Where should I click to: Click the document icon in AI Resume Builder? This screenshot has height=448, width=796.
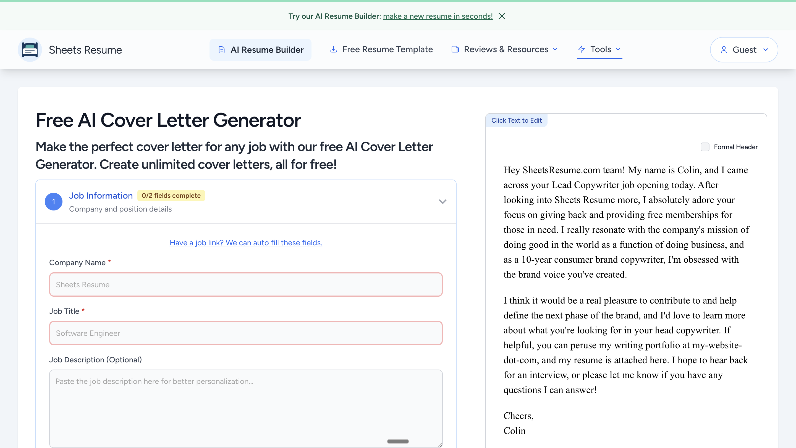[222, 50]
